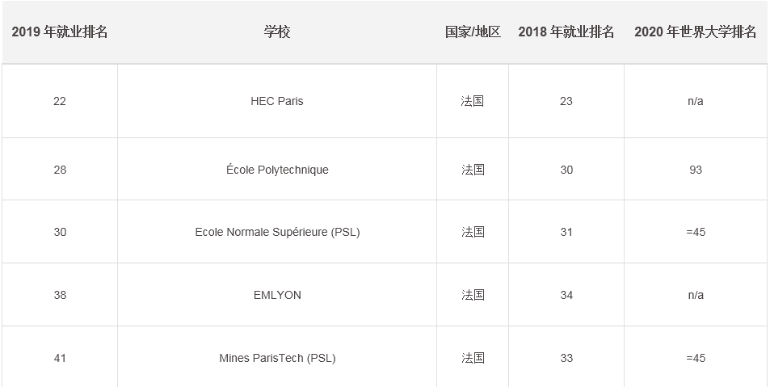Click 2018 rank 23 for HEC Paris

tap(566, 101)
